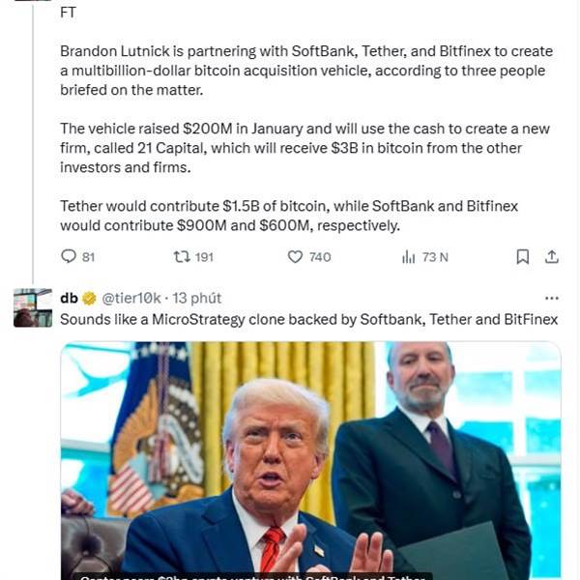Open db's MicroStrategy clone reply text
The height and width of the screenshot is (580, 580).
pyautogui.click(x=309, y=320)
